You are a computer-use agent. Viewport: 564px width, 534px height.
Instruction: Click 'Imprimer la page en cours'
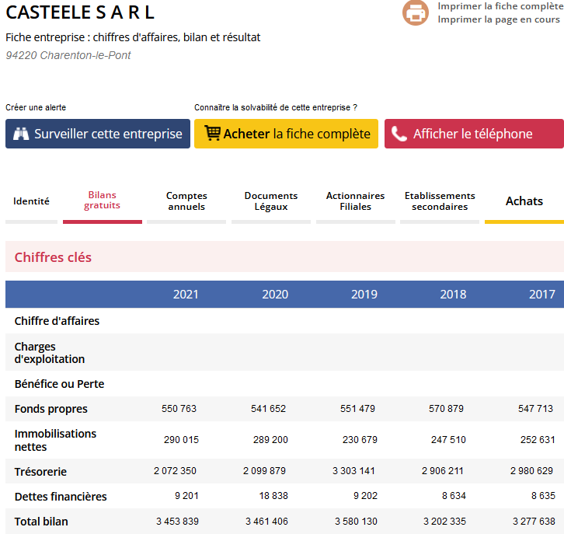point(499,19)
